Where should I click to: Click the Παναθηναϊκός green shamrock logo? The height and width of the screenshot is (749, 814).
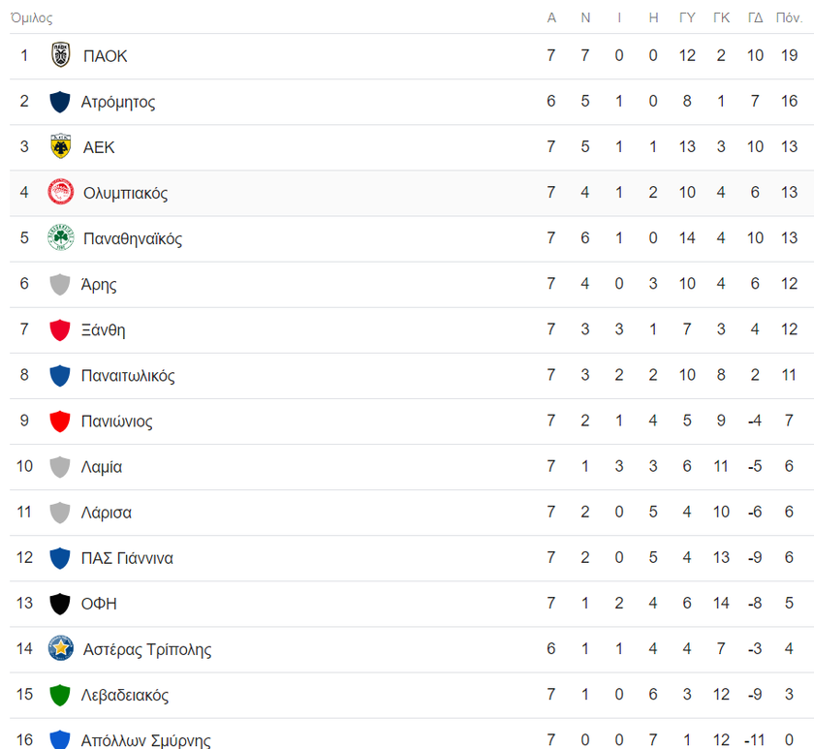point(61,237)
